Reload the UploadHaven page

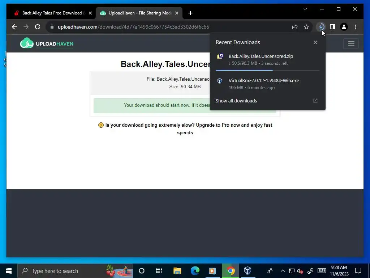(x=38, y=27)
